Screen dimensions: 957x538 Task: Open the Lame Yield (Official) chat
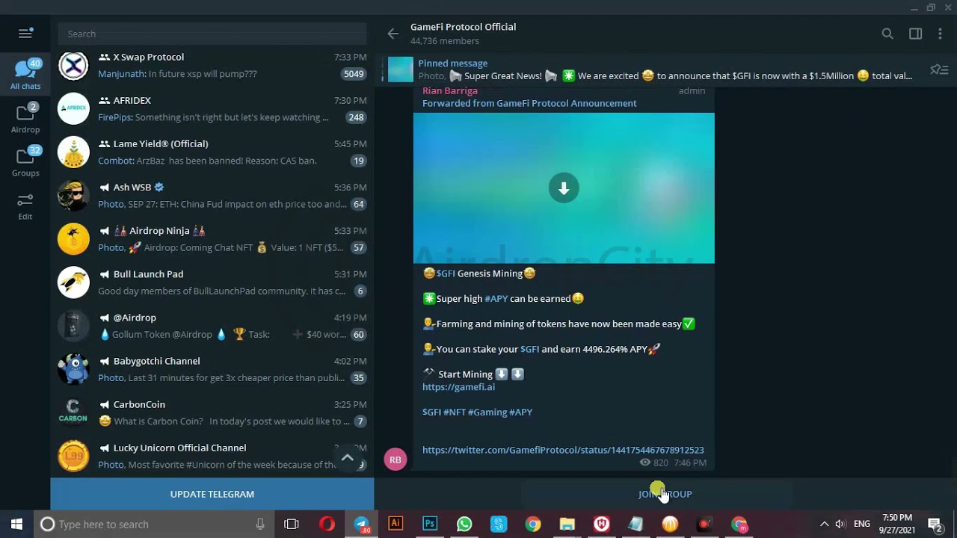pyautogui.click(x=212, y=152)
